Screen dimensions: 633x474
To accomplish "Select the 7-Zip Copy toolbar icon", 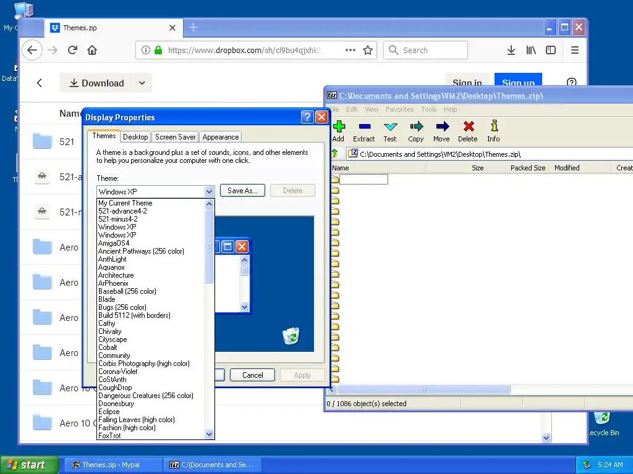I will (x=416, y=127).
